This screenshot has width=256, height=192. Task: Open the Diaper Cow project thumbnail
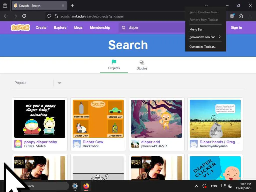pyautogui.click(x=98, y=119)
